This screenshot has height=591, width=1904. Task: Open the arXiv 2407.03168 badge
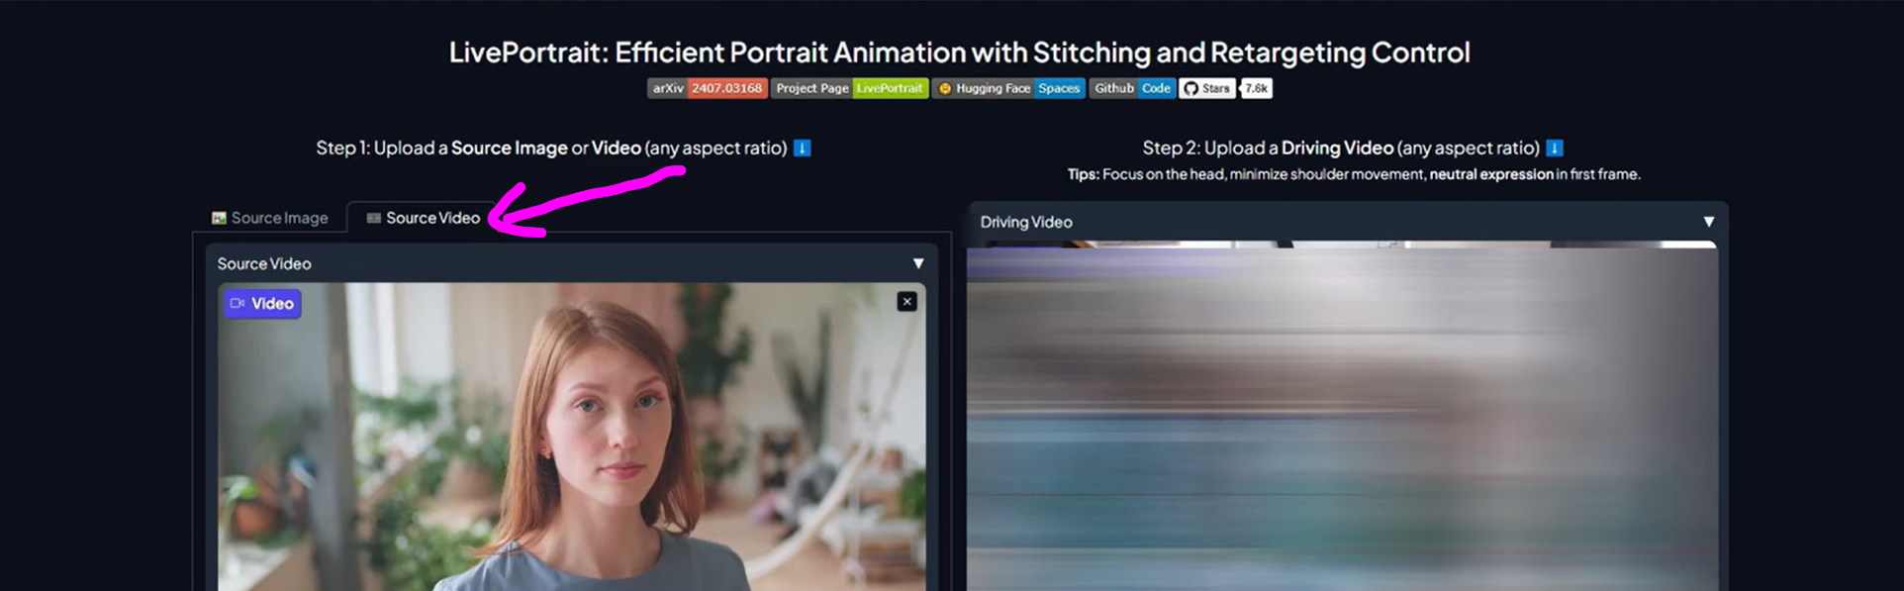pos(708,88)
